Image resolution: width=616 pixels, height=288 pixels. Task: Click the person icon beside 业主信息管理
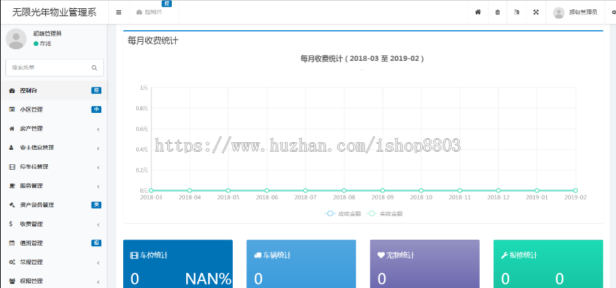coord(12,148)
